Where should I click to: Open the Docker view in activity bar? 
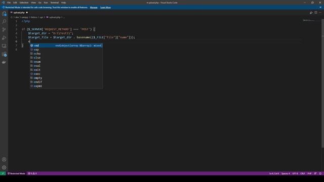point(4,62)
